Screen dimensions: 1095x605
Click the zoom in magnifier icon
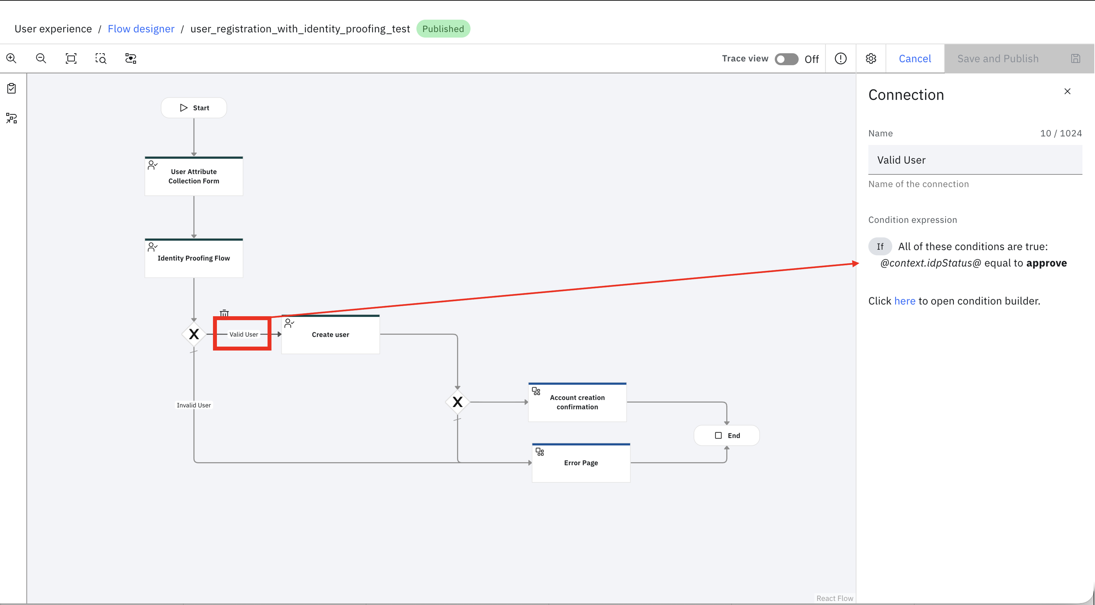tap(11, 58)
